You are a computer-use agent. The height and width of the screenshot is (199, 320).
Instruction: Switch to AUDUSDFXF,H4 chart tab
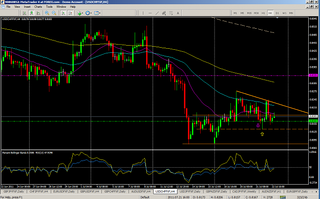click(x=141, y=192)
